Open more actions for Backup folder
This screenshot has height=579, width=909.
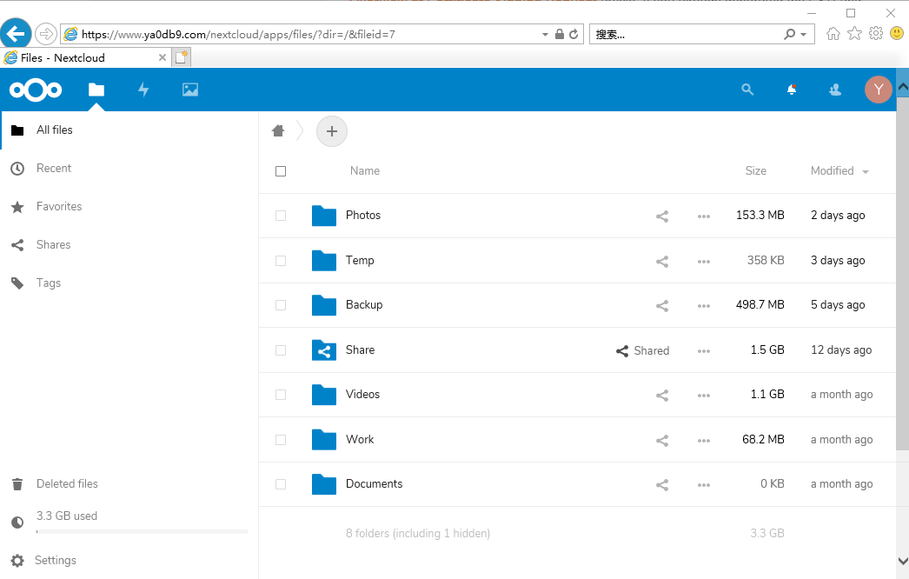704,306
